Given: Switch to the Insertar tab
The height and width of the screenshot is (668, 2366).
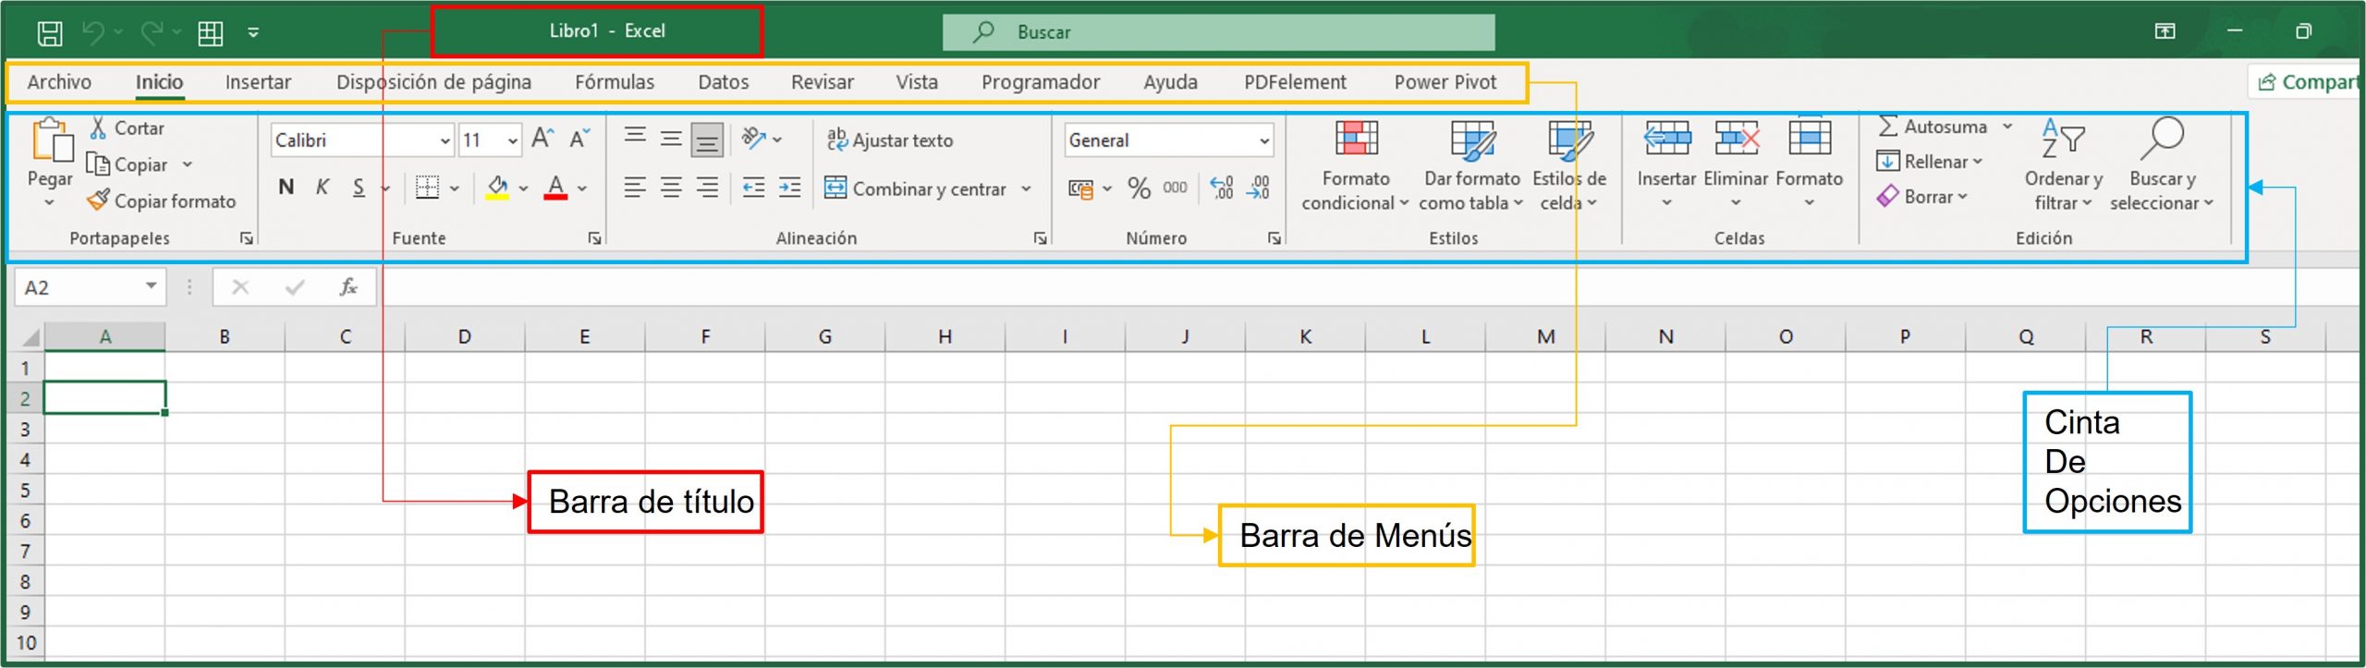Looking at the screenshot, I should tap(258, 82).
